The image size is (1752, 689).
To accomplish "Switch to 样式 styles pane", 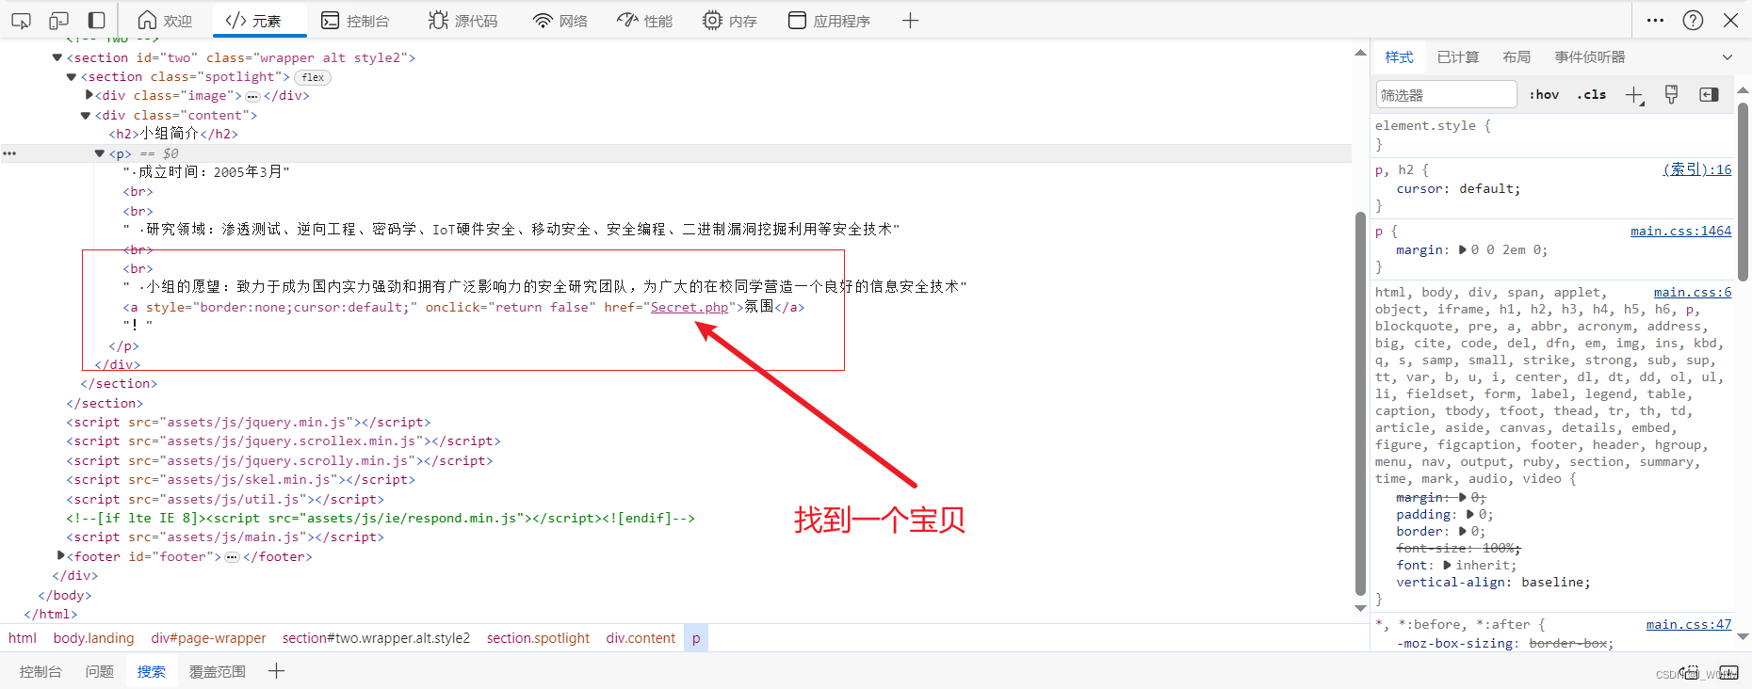I will pyautogui.click(x=1399, y=57).
